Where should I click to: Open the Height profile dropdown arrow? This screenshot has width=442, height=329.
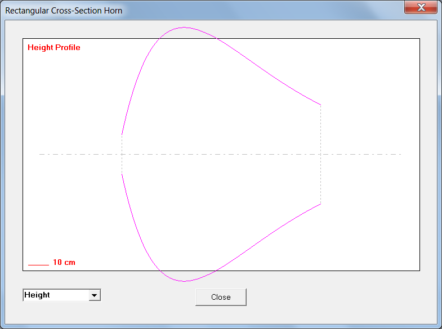click(x=95, y=295)
